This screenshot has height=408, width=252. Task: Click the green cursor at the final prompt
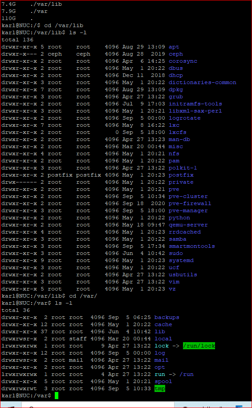[57, 396]
